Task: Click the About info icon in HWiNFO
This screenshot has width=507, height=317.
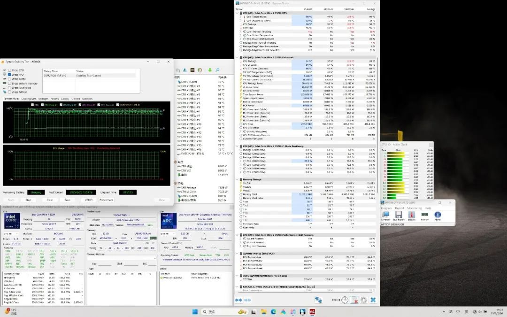Action: click(438, 216)
